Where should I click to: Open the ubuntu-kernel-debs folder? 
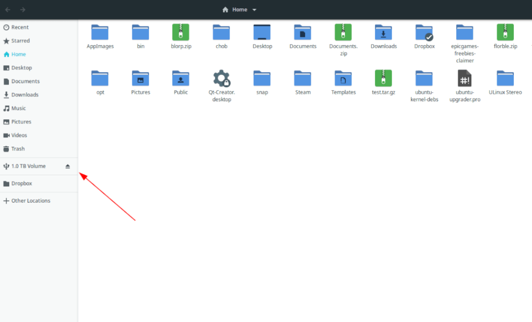[x=424, y=78]
